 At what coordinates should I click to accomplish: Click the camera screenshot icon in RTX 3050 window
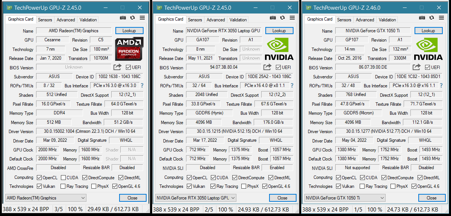(273, 18)
